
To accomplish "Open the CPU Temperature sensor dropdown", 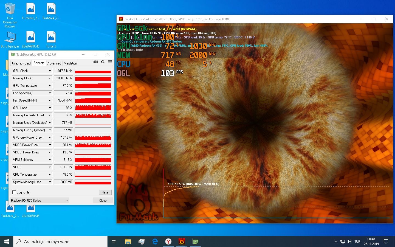I will coord(50,175).
